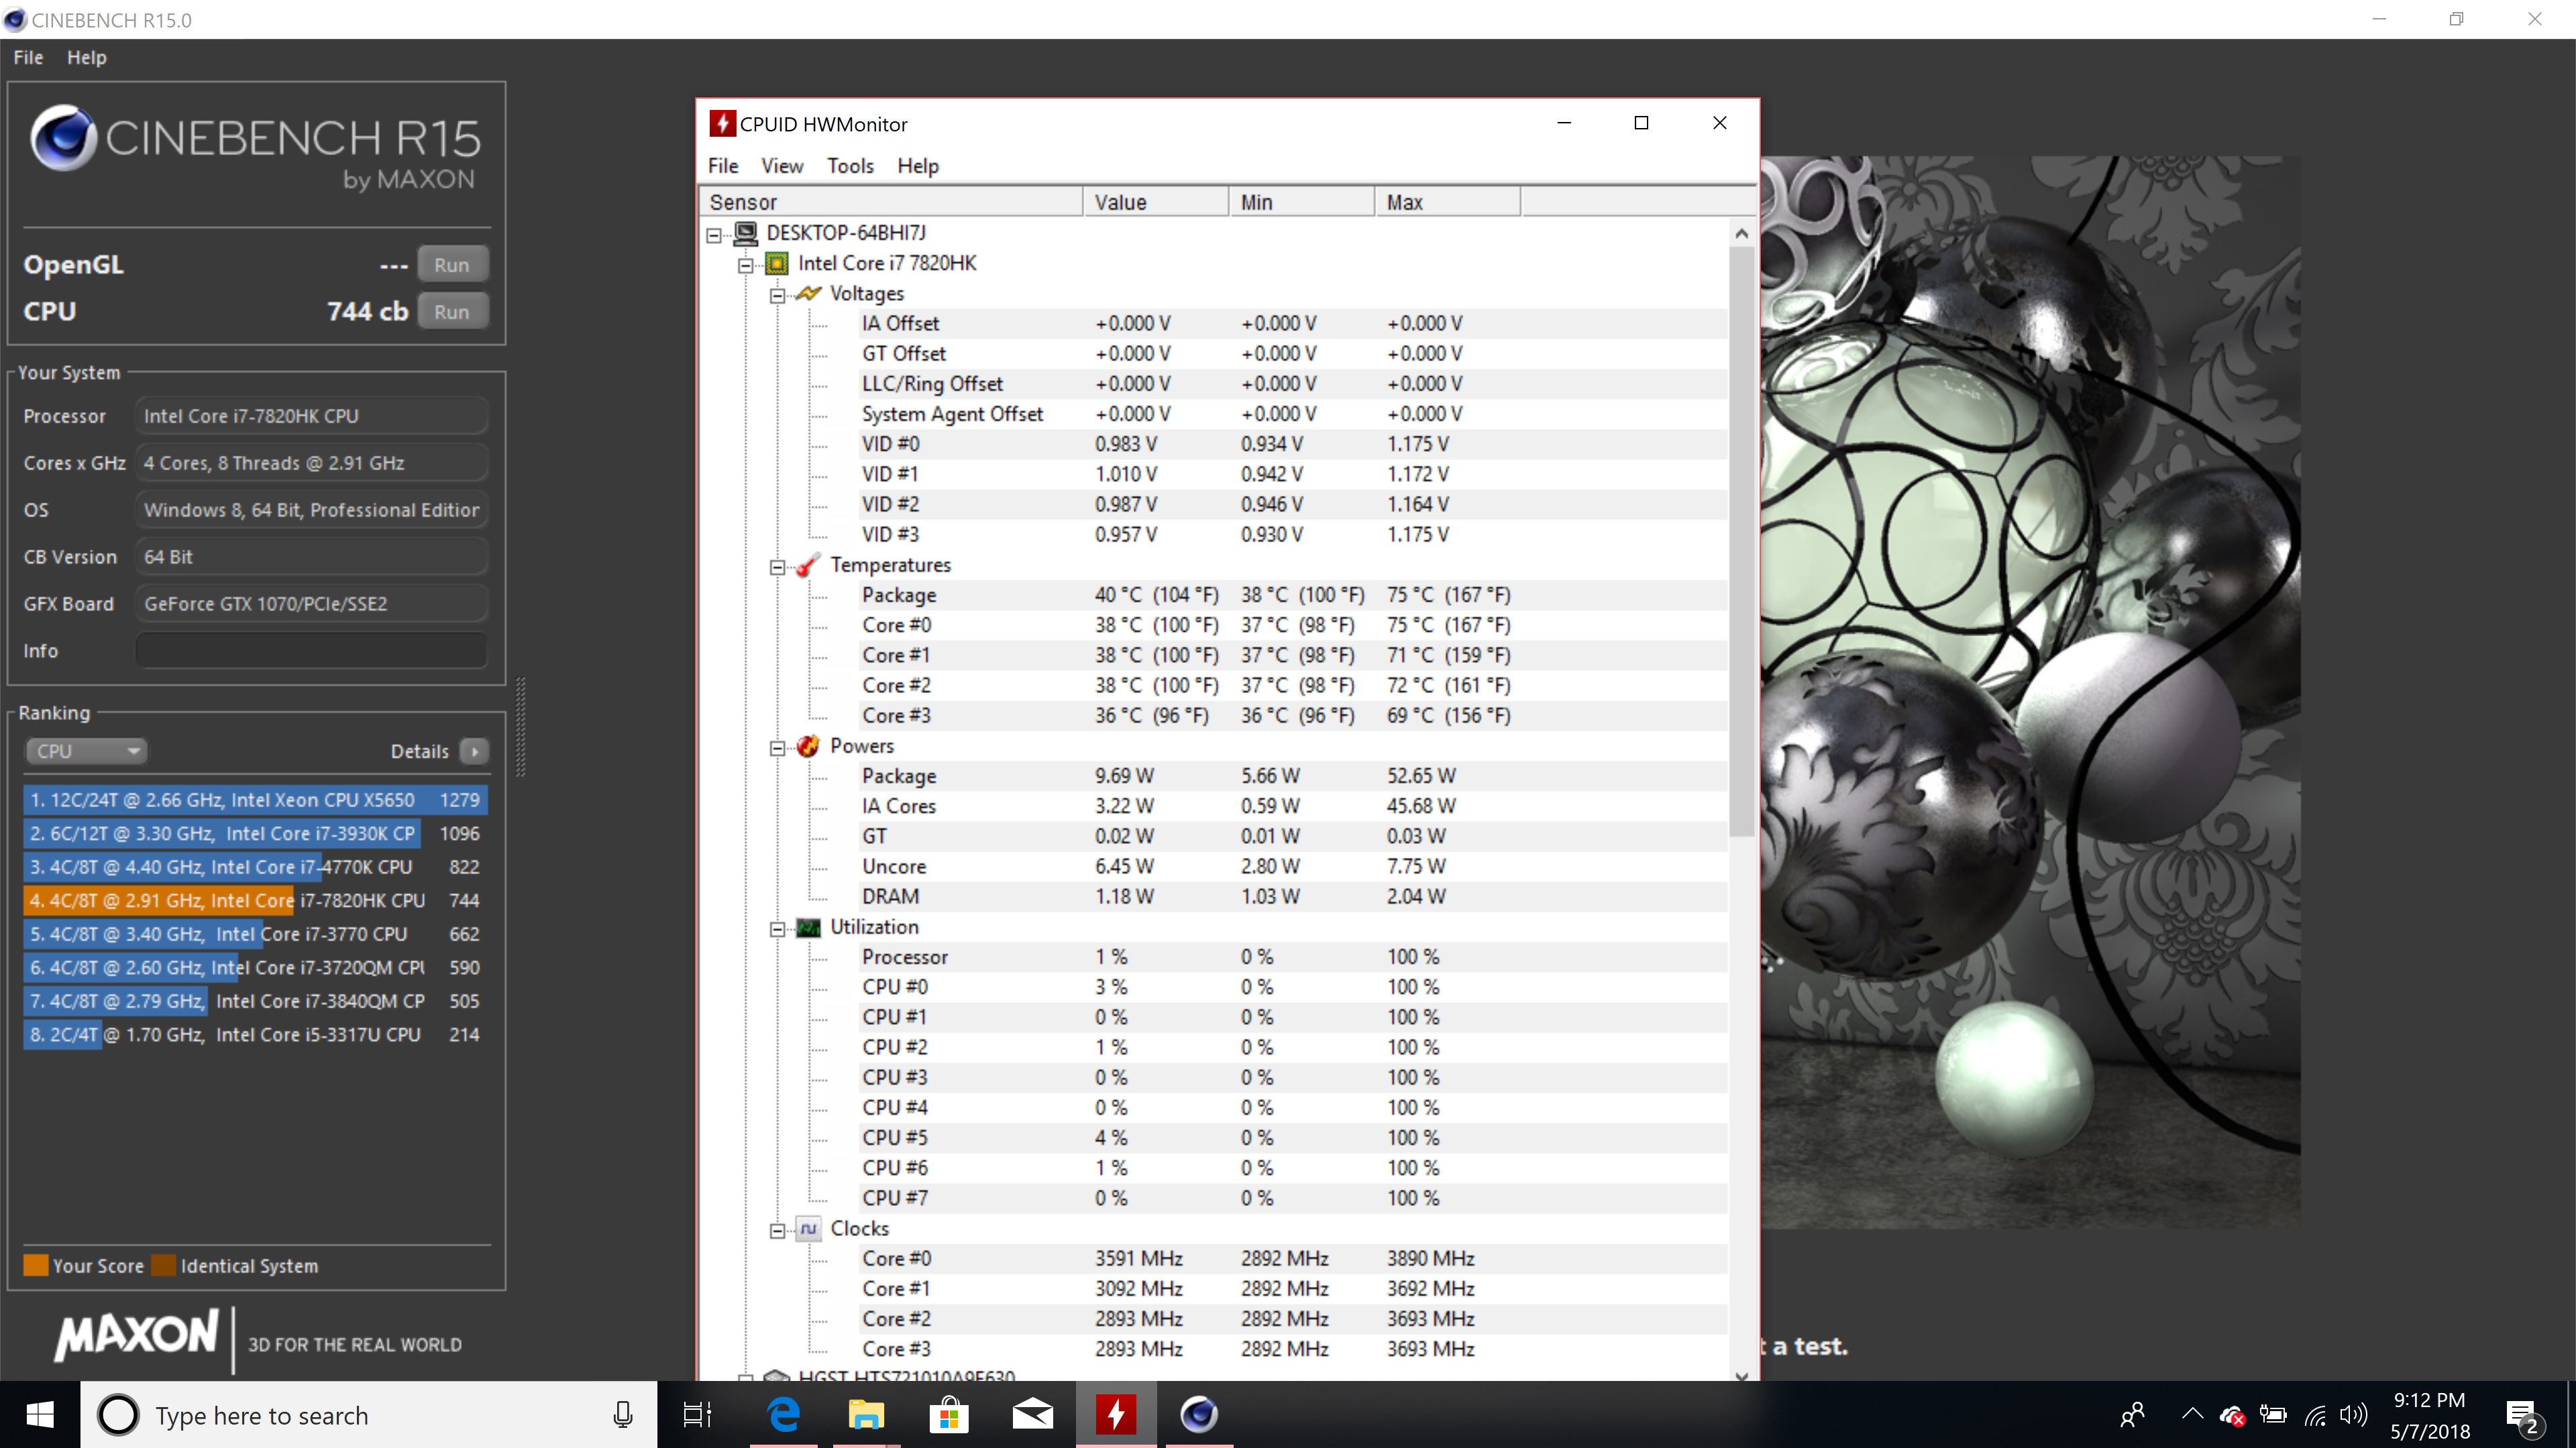Open the CPU ranking dropdown in Cinebench

(x=86, y=751)
